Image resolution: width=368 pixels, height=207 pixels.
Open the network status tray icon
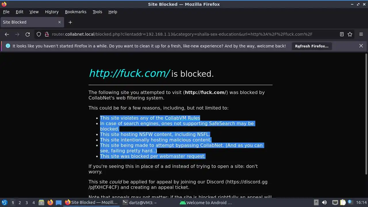click(x=335, y=202)
